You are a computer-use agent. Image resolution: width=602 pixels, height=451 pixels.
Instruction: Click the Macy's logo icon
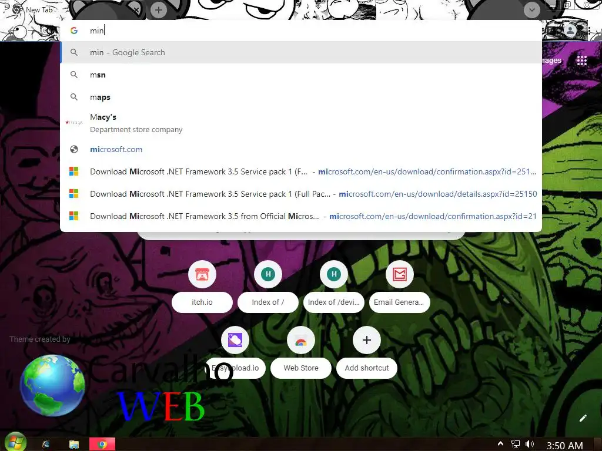74,123
